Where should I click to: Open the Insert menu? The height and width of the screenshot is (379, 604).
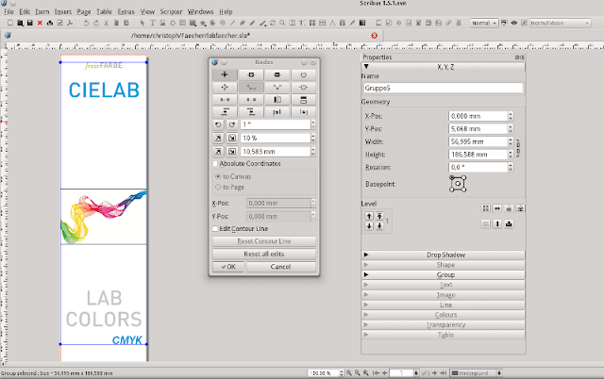(x=63, y=11)
